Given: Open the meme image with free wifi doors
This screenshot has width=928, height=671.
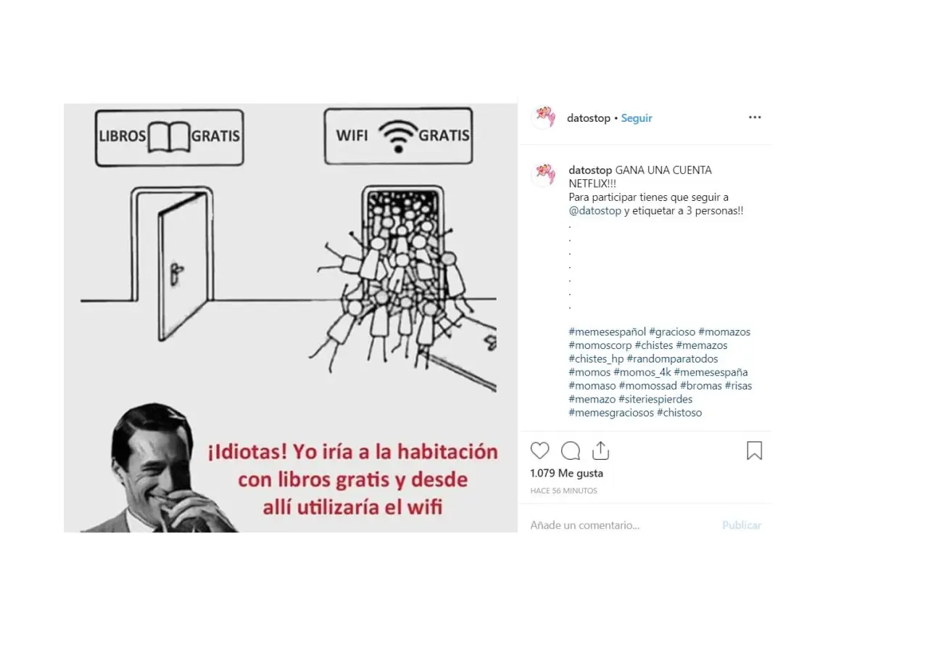Looking at the screenshot, I should point(291,318).
